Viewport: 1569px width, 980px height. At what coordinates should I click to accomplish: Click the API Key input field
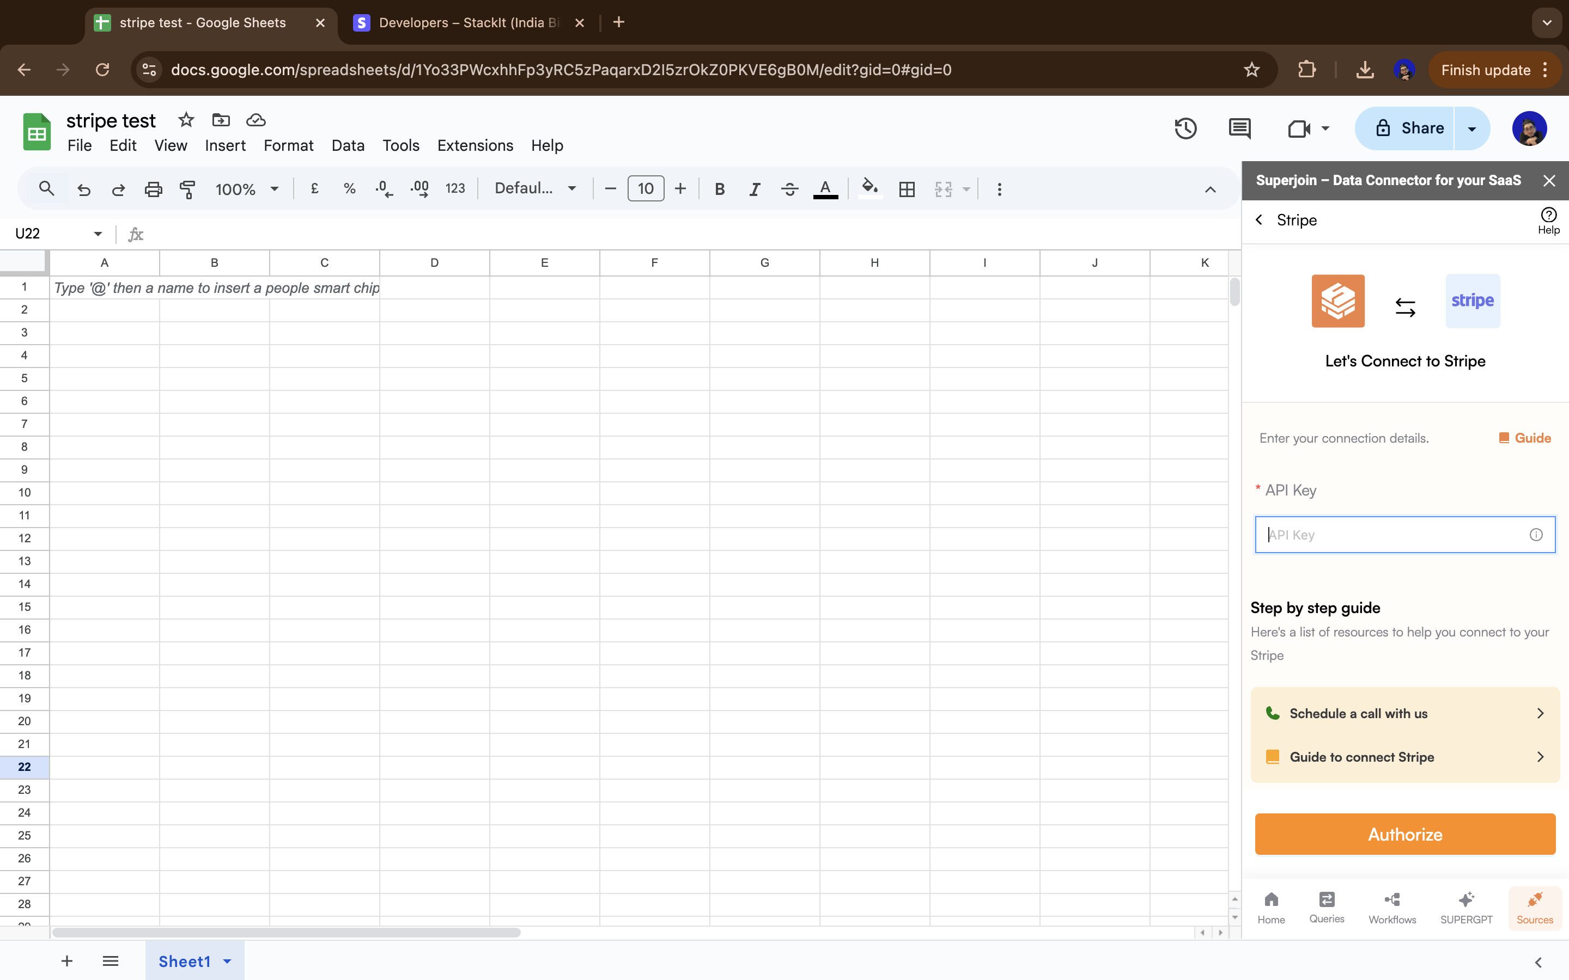pyautogui.click(x=1394, y=535)
